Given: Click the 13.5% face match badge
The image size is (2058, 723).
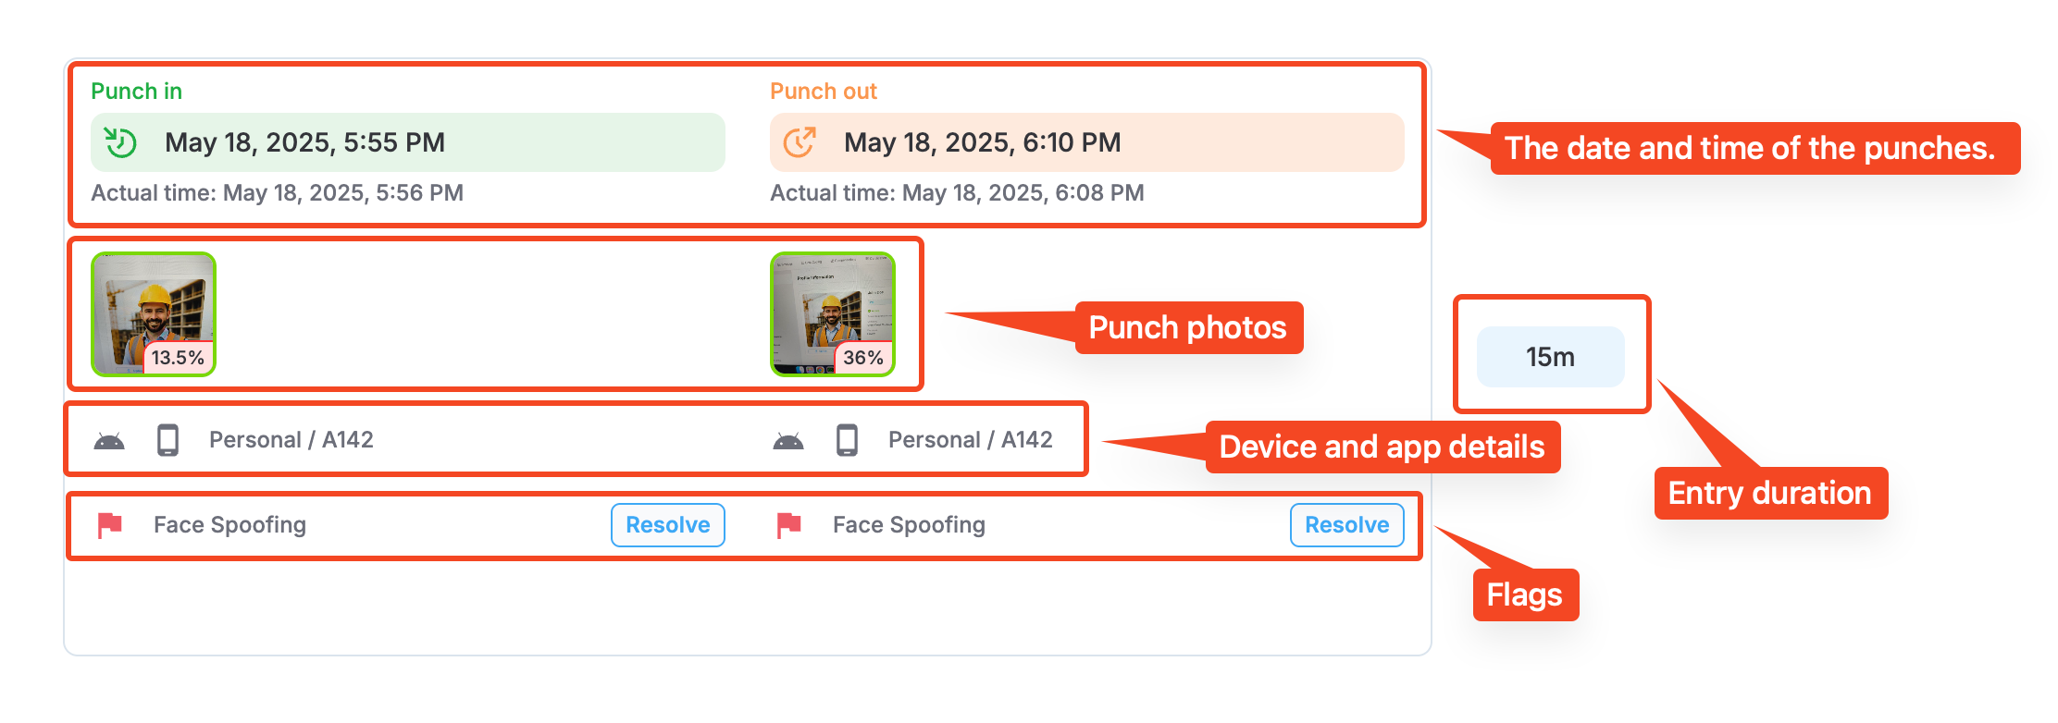Looking at the screenshot, I should [178, 358].
